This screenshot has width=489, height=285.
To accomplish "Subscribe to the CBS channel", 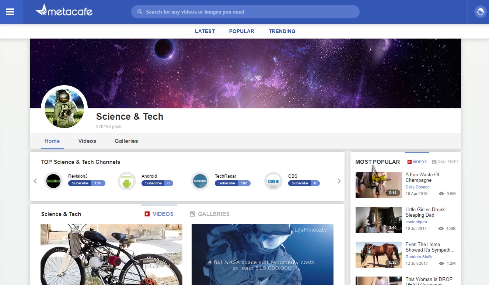I will (x=300, y=183).
